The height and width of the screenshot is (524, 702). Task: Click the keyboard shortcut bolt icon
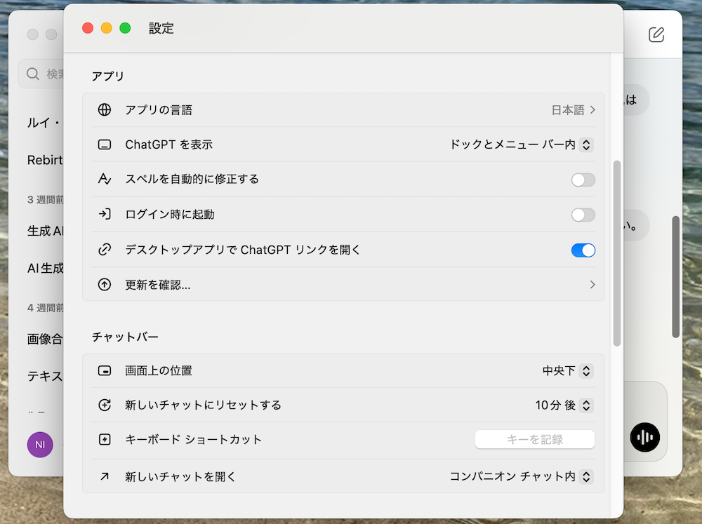pos(105,440)
